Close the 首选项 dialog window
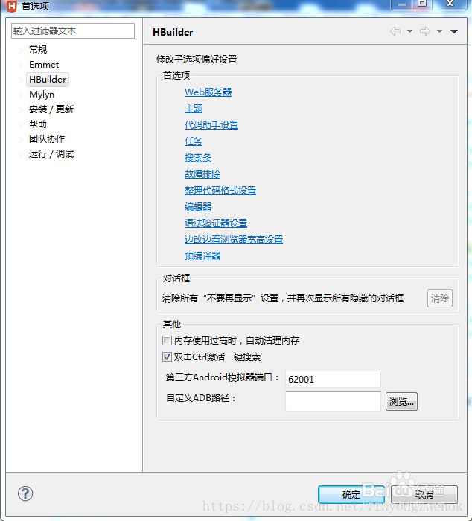This screenshot has height=521, width=472. click(450, 4)
